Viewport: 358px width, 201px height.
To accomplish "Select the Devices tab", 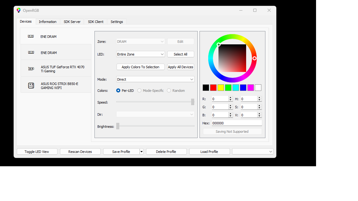I will (x=26, y=21).
